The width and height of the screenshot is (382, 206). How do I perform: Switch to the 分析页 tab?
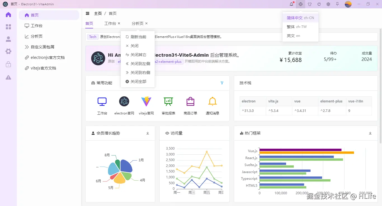point(138,23)
